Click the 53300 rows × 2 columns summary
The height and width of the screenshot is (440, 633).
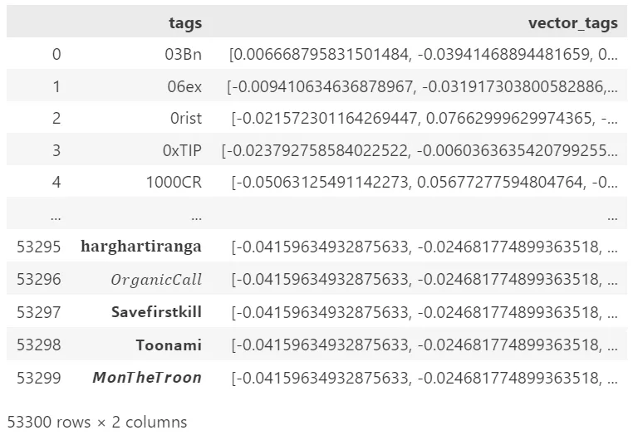97,422
